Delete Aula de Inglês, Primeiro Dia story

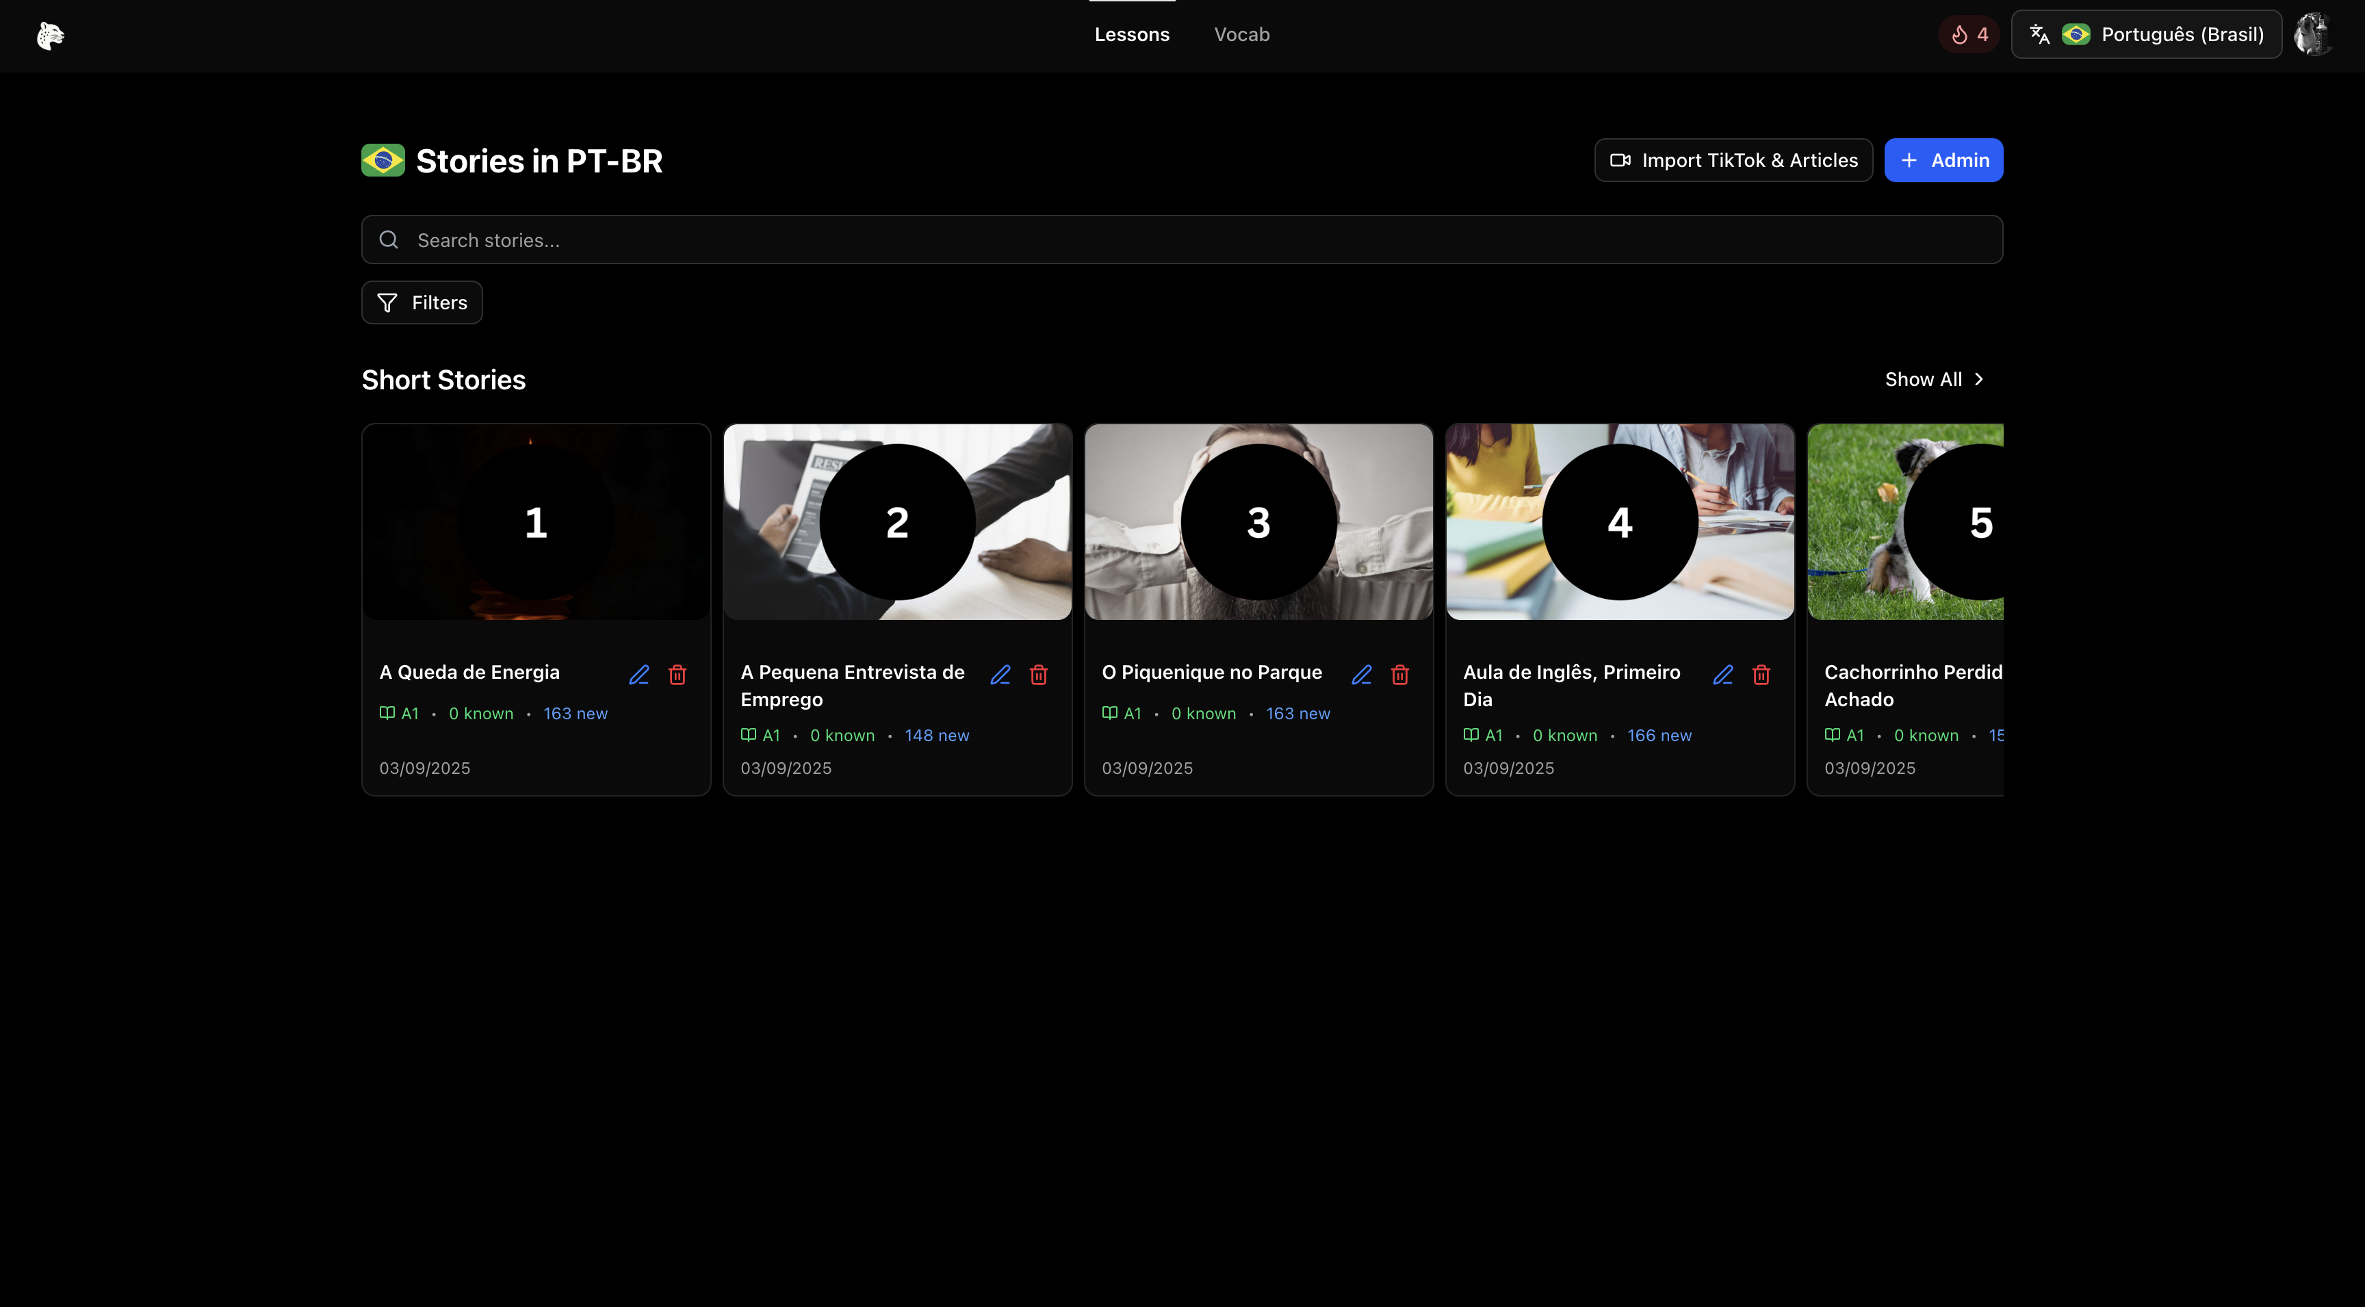[x=1761, y=675]
